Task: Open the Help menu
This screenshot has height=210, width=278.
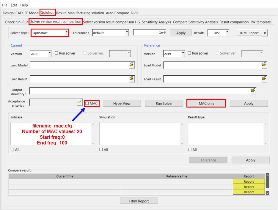Action: coord(24,5)
